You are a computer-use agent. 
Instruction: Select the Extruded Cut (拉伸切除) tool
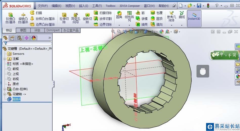(x=64, y=18)
